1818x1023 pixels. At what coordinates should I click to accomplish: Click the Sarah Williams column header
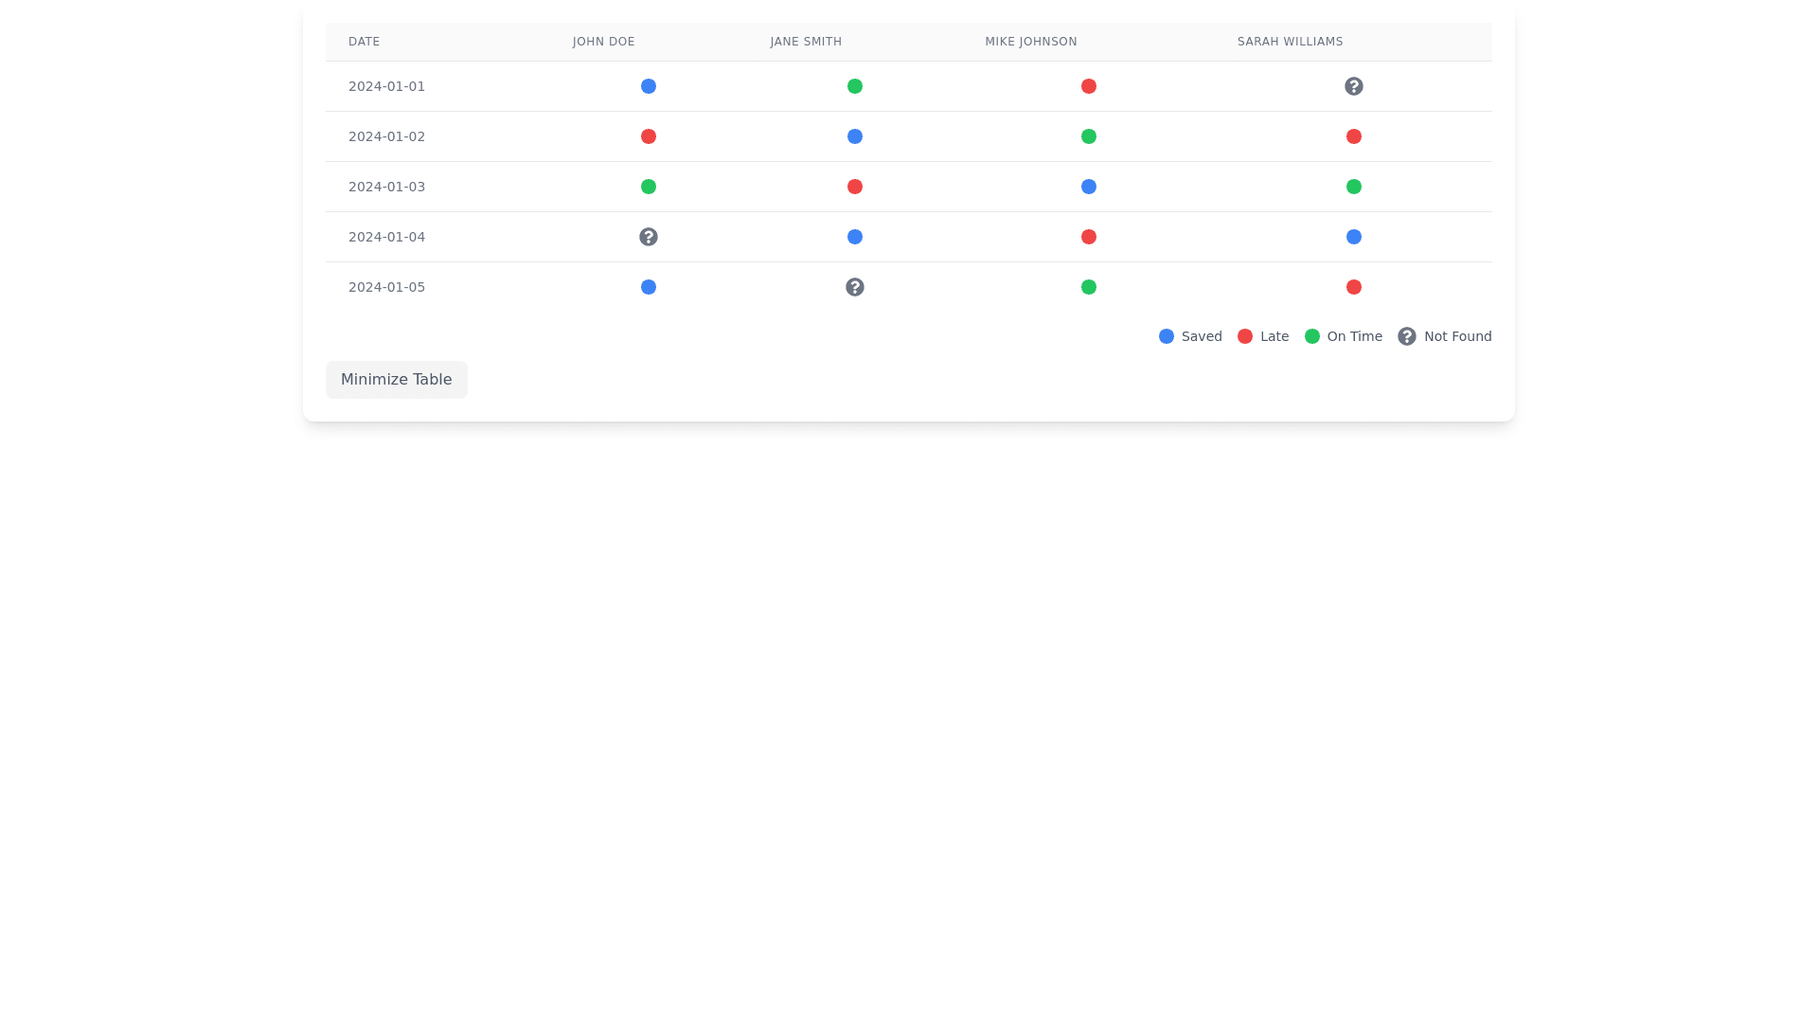click(x=1290, y=42)
